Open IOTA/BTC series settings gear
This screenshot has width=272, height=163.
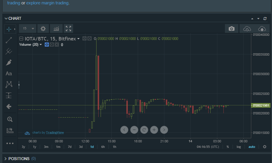coord(89,38)
